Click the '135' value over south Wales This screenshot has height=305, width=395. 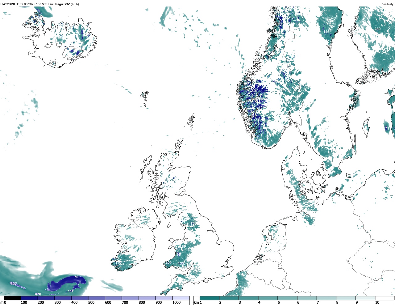(181, 263)
